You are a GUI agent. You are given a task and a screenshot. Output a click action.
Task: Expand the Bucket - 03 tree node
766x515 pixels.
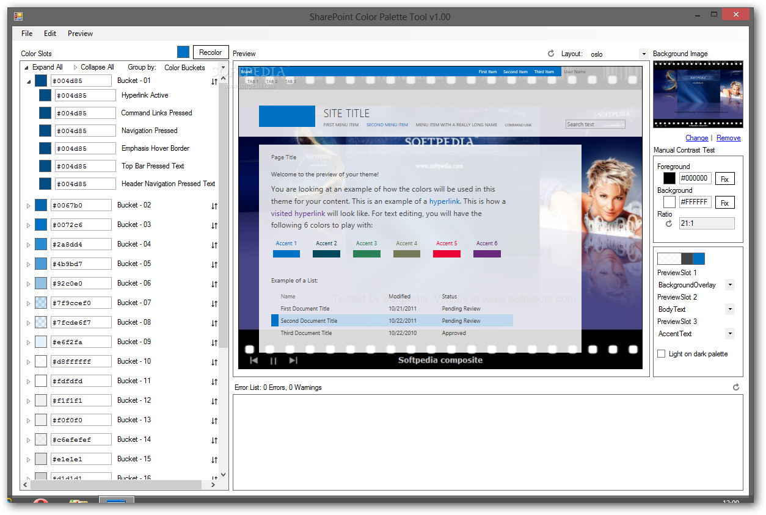coord(28,225)
